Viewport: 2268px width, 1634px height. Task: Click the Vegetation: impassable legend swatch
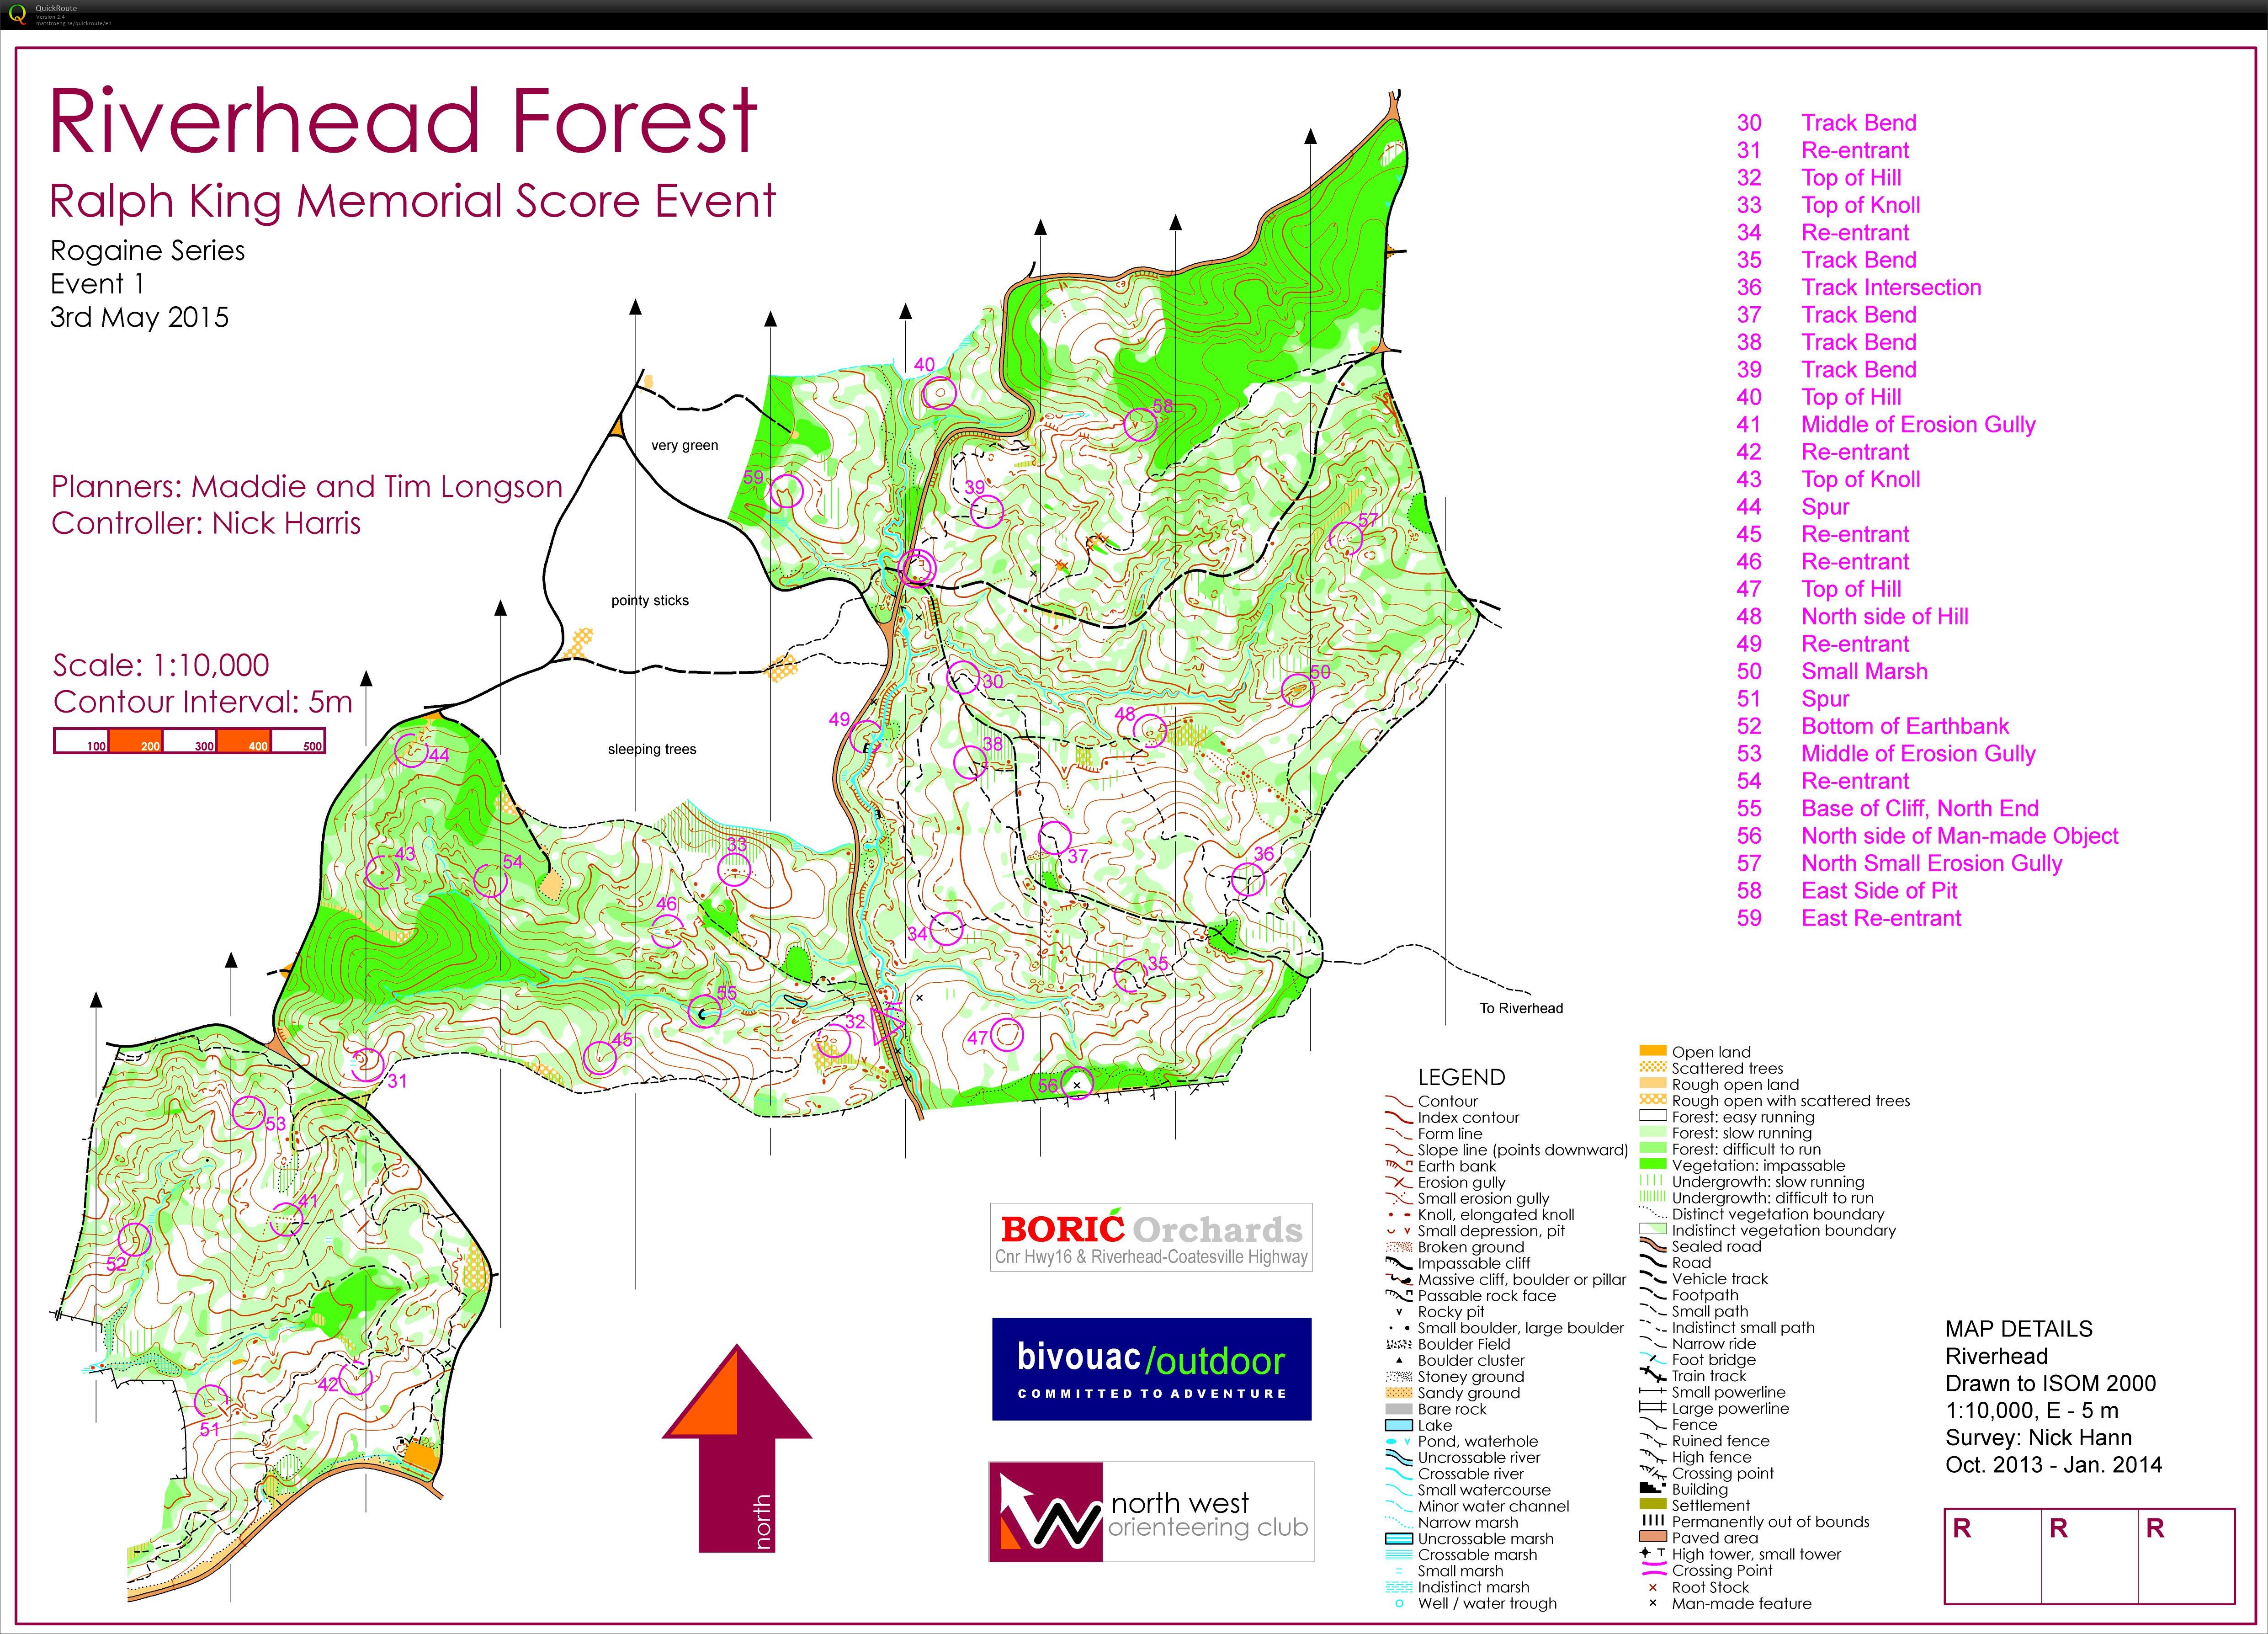coord(1653,1165)
